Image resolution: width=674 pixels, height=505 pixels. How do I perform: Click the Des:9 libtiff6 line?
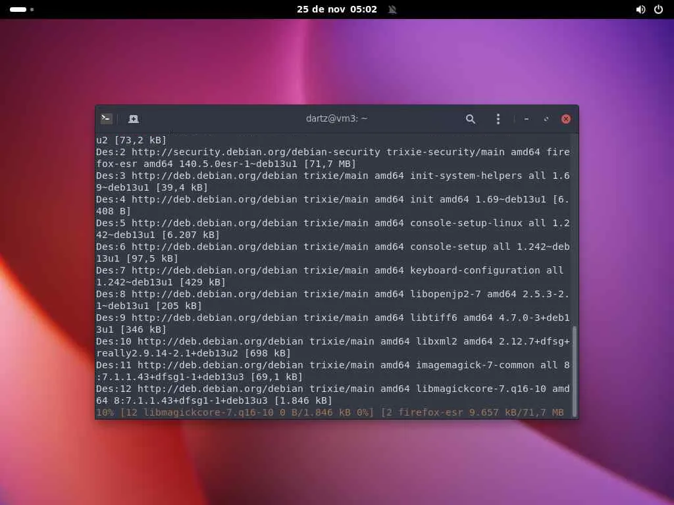(x=332, y=318)
